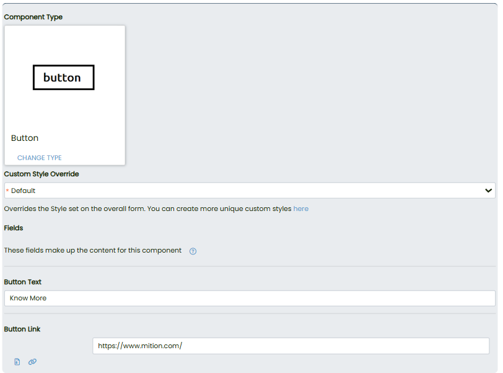
Task: Click the help question mark icon beside Fields description
Action: [x=193, y=251]
